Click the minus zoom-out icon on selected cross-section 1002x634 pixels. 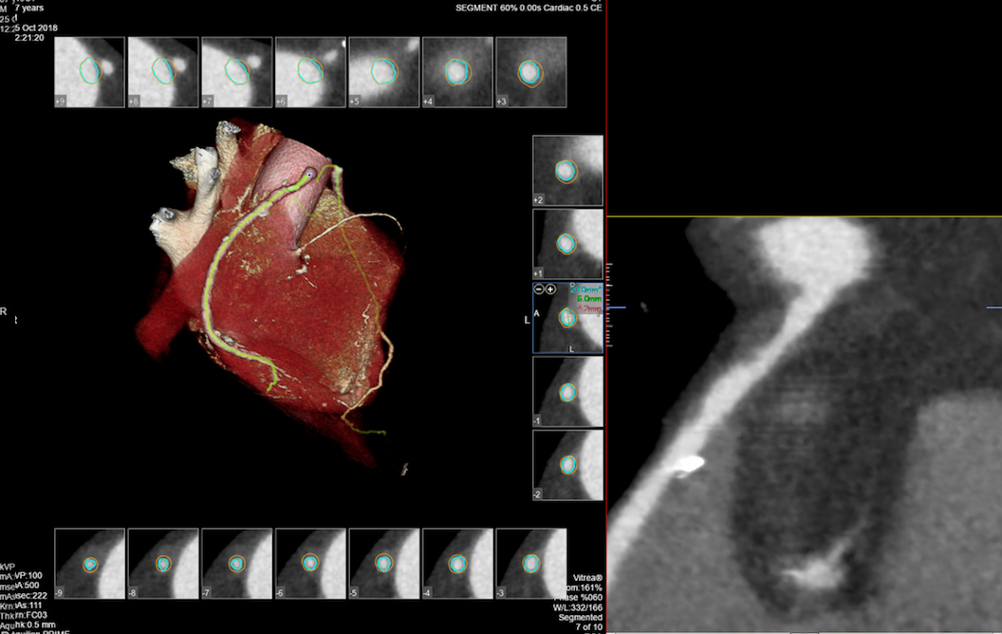(538, 289)
